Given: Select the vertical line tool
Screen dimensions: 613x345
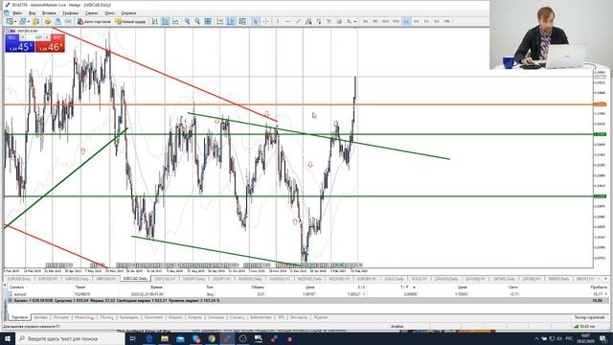Looking at the screenshot, I should pyautogui.click(x=278, y=21).
